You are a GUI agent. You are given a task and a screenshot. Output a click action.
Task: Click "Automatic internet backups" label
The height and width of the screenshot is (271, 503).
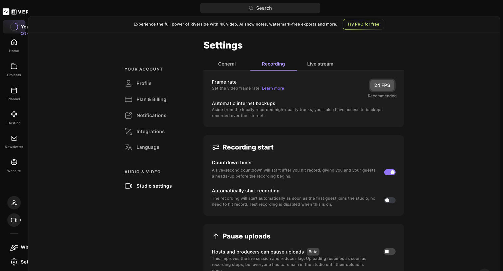tap(244, 103)
